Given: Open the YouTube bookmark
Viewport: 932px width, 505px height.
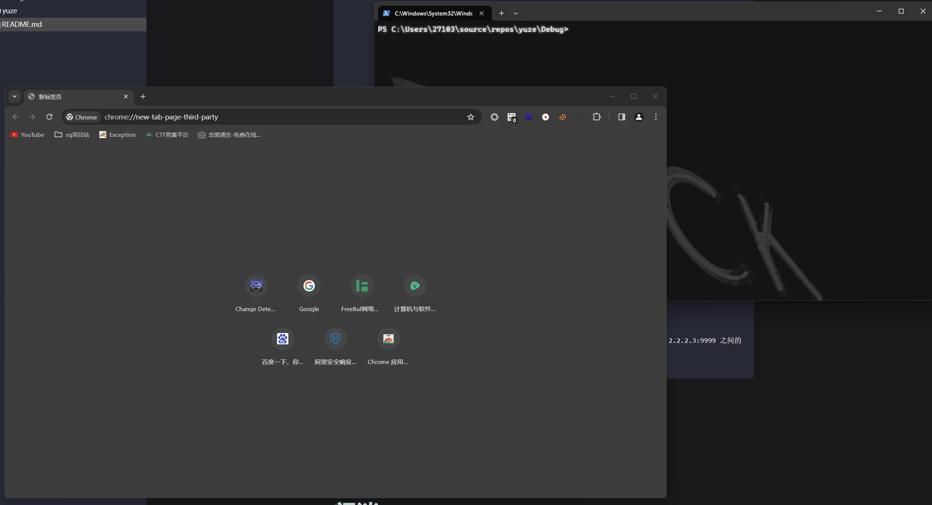Looking at the screenshot, I should tap(28, 135).
